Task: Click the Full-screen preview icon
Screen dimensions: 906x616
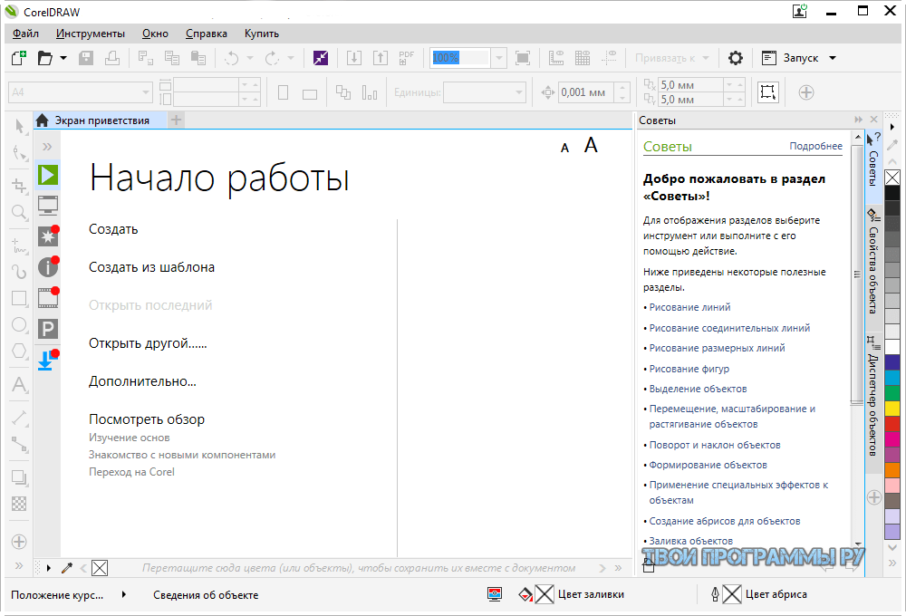Action: (523, 58)
